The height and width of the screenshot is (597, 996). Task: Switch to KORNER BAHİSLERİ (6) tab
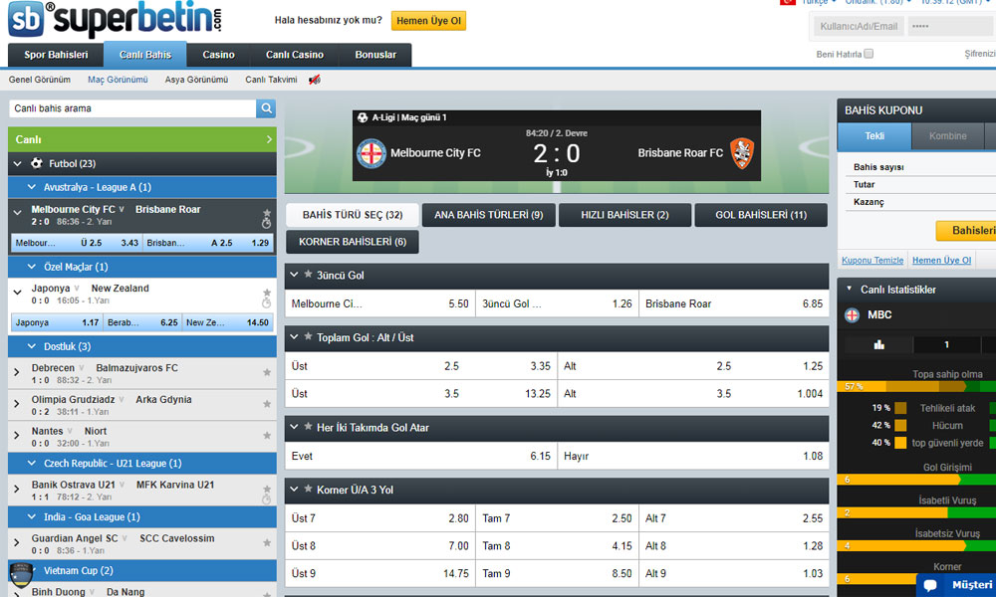point(353,242)
